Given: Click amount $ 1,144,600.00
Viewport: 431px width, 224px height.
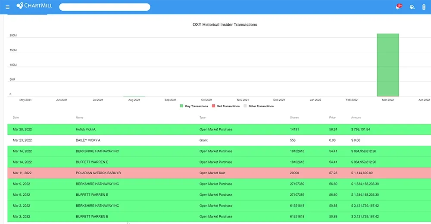Looking at the screenshot, I should pyautogui.click(x=362, y=173).
